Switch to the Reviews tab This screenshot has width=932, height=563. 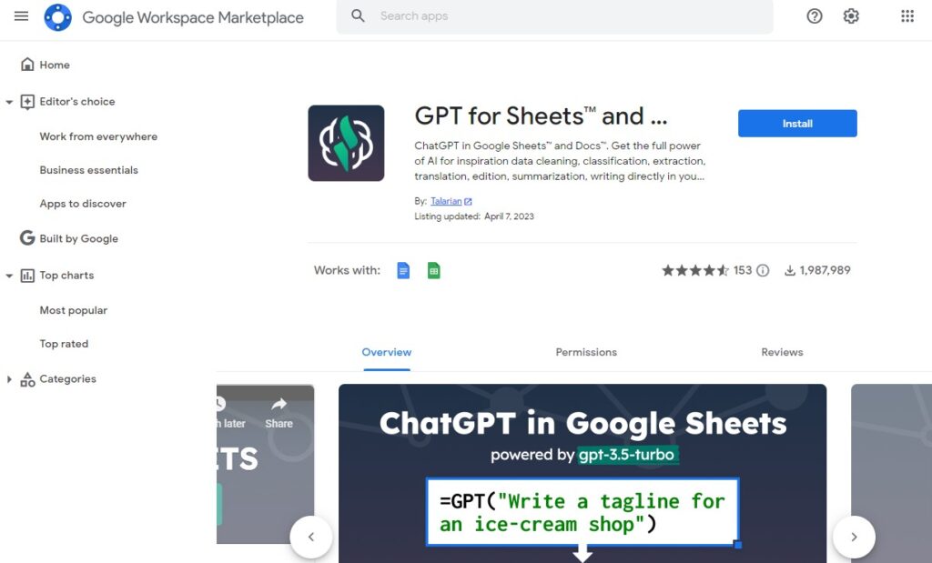pyautogui.click(x=782, y=352)
